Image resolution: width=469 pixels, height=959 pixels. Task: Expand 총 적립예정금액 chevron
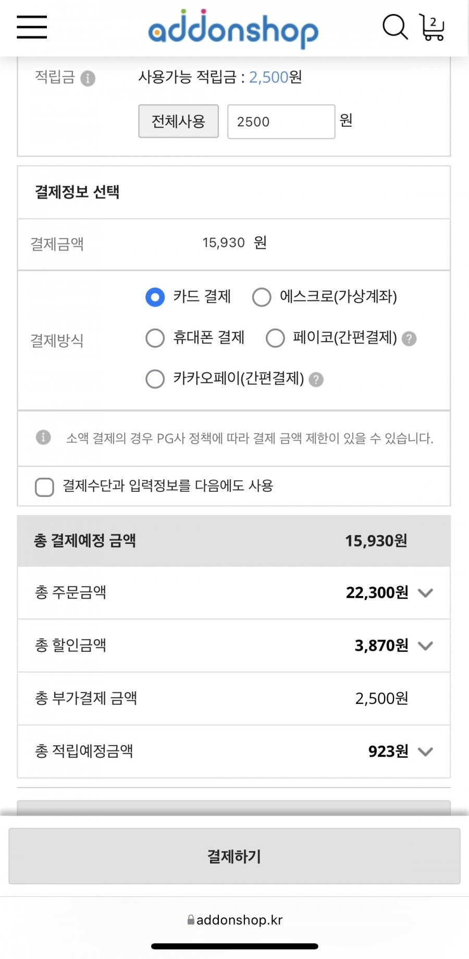426,751
